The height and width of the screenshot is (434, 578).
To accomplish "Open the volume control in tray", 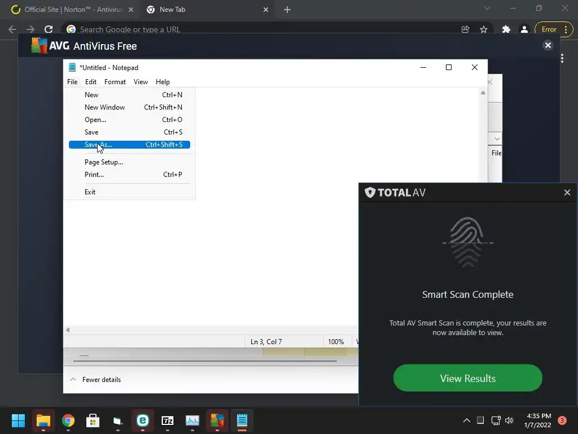I will pyautogui.click(x=509, y=420).
